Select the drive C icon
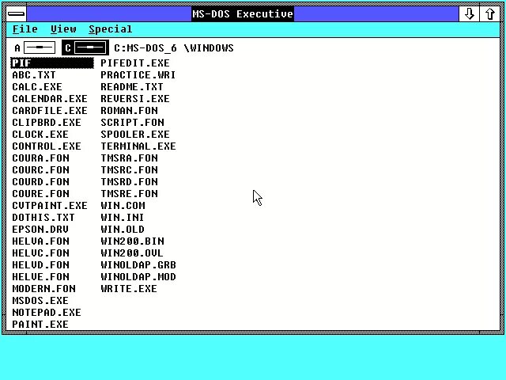Viewport: 506px width, 380px height. click(85, 47)
